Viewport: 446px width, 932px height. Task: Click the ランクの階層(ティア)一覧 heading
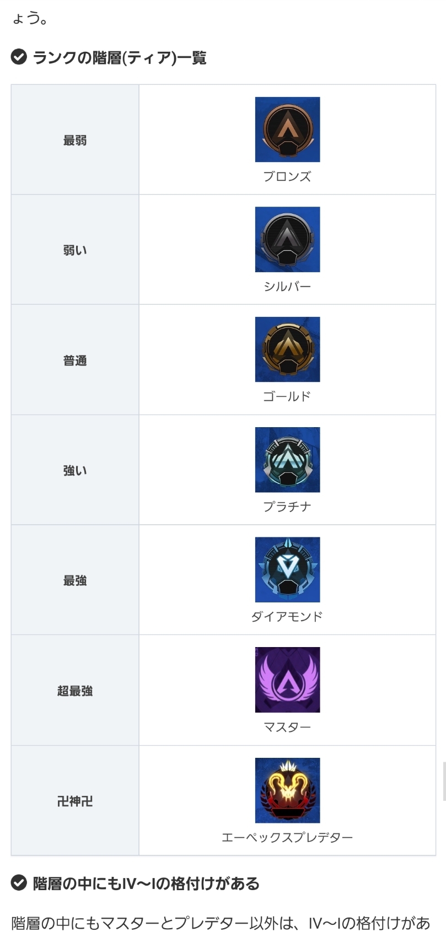pyautogui.click(x=120, y=57)
